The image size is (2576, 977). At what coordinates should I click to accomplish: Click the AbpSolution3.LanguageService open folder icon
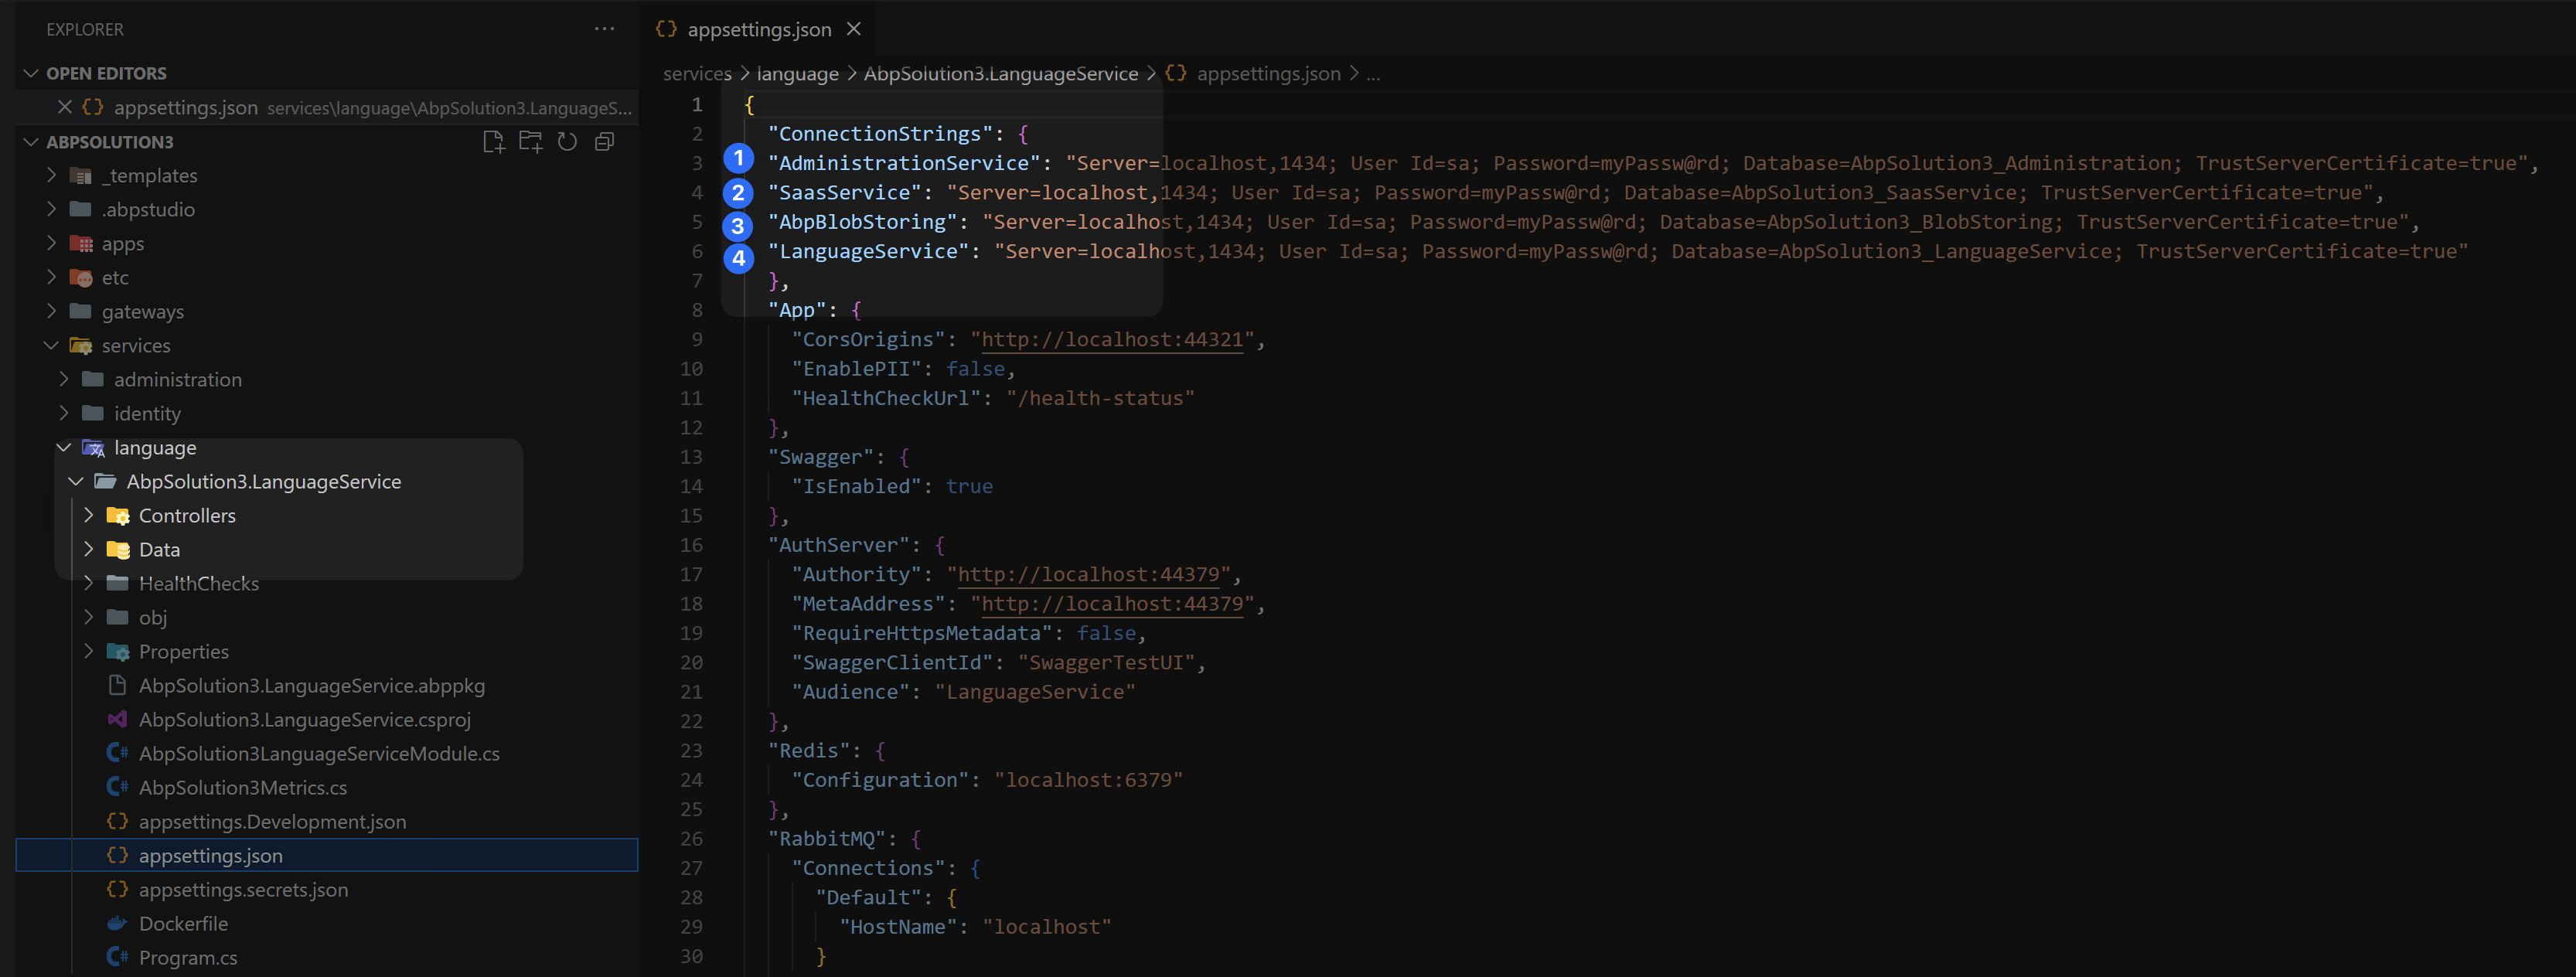105,482
